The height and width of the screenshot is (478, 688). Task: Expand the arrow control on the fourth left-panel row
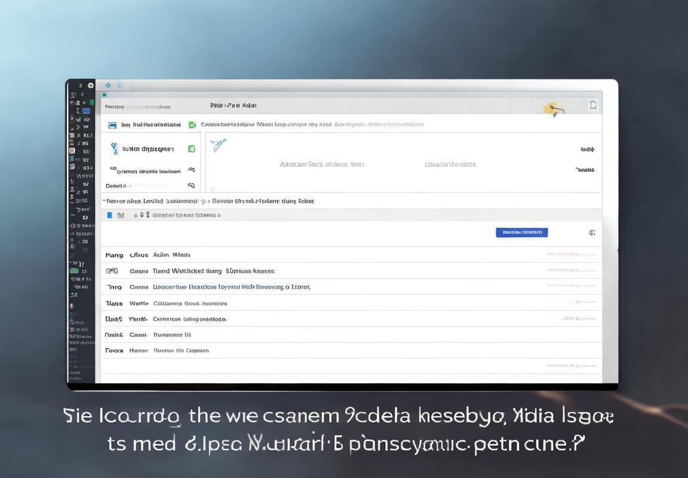click(191, 186)
